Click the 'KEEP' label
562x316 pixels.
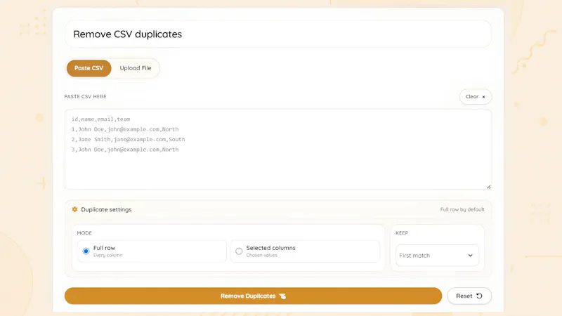[402, 233]
